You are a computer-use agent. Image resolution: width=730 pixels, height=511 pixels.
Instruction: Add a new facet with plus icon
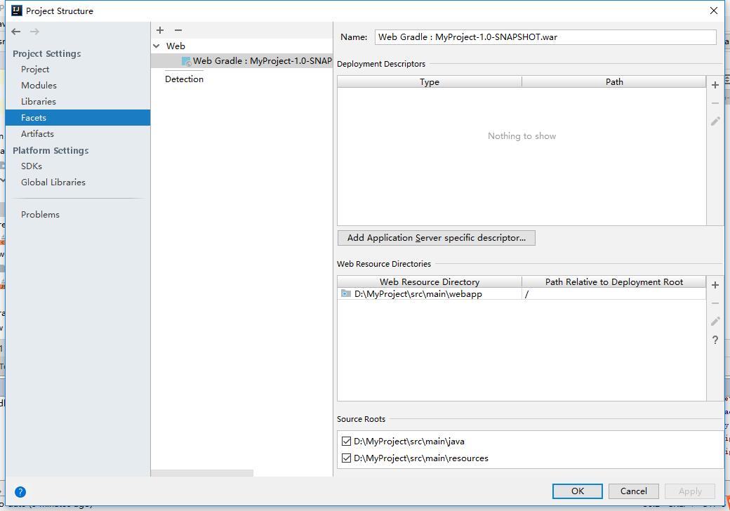click(160, 30)
